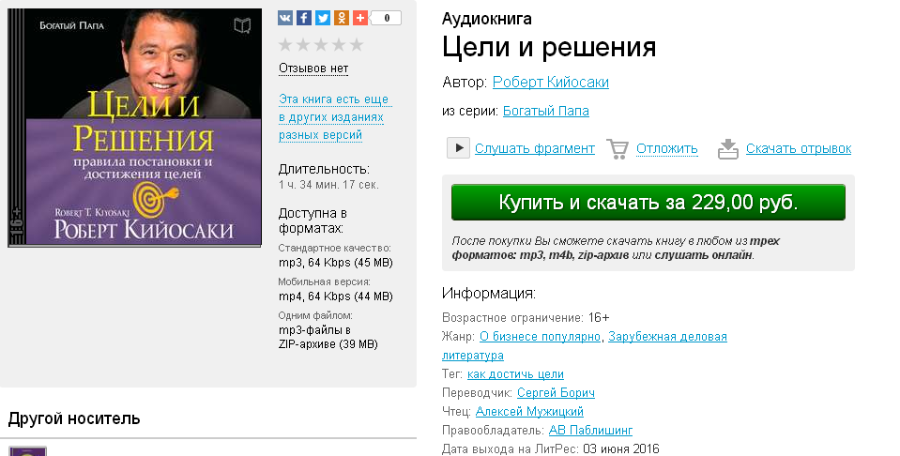The height and width of the screenshot is (456, 900).
Task: Open 'Эта книга есть еще в других изданиях'
Action: 333,117
